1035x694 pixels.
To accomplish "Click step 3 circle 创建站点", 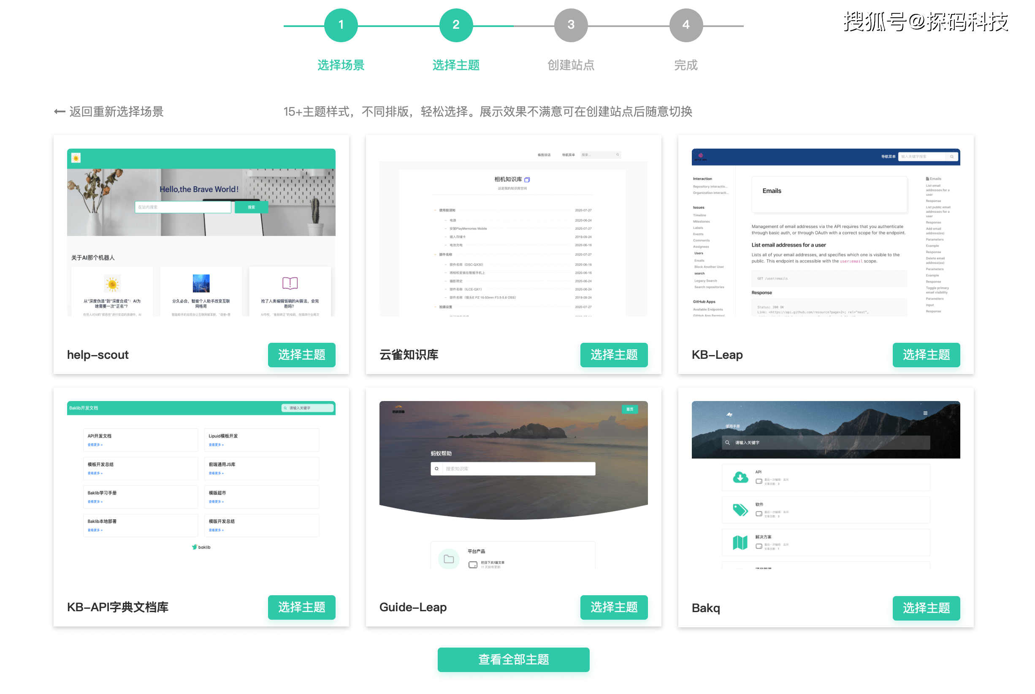I will 571,25.
